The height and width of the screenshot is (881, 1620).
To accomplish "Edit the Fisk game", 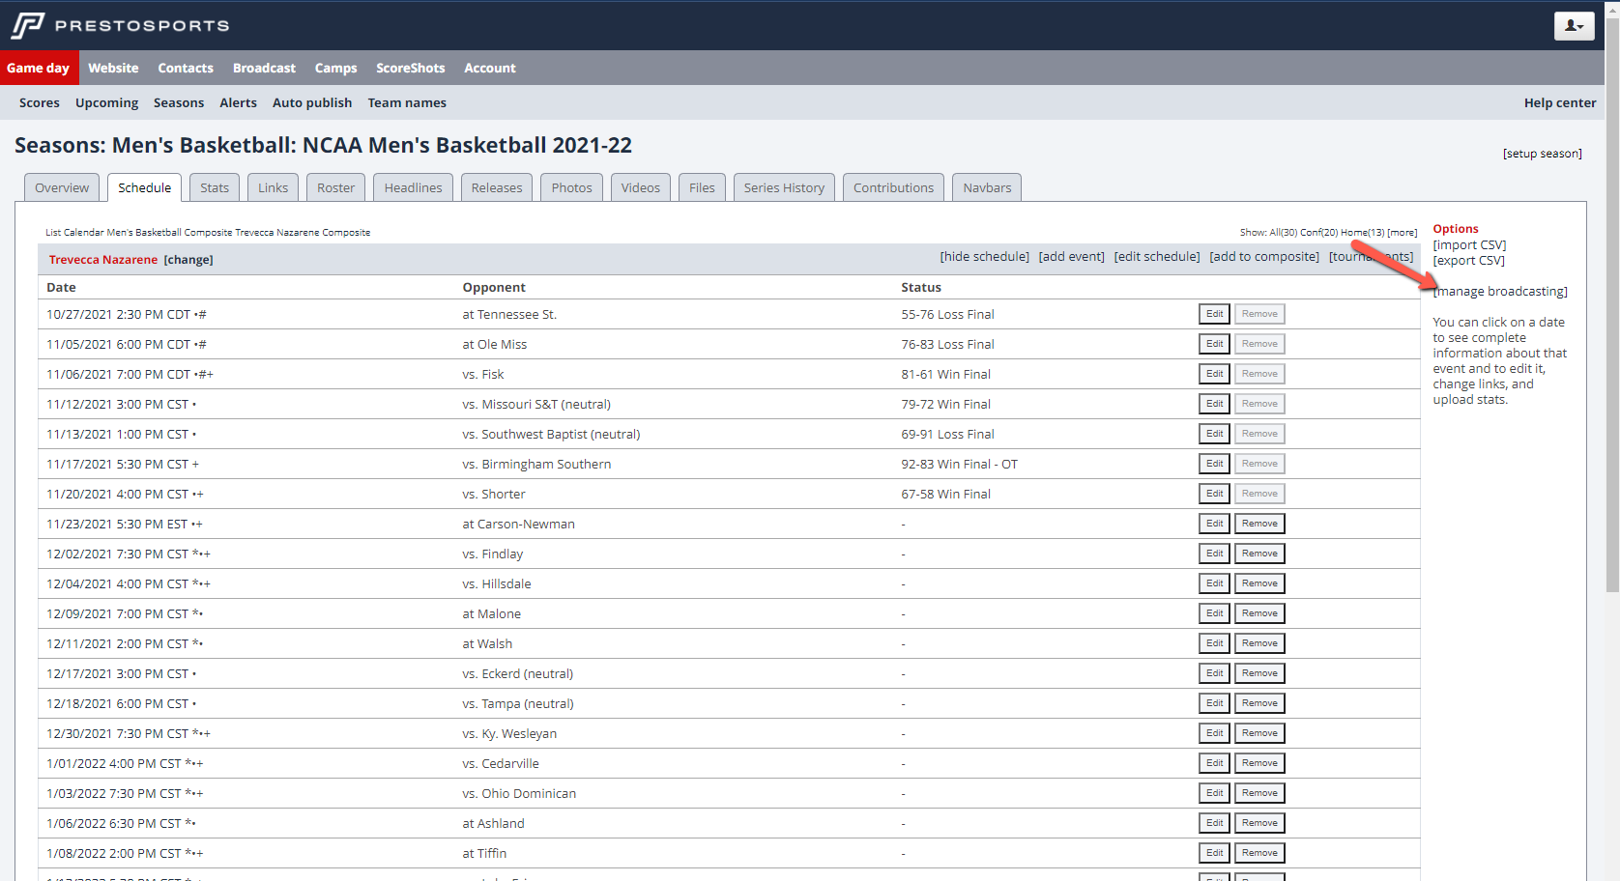I will (x=1214, y=374).
